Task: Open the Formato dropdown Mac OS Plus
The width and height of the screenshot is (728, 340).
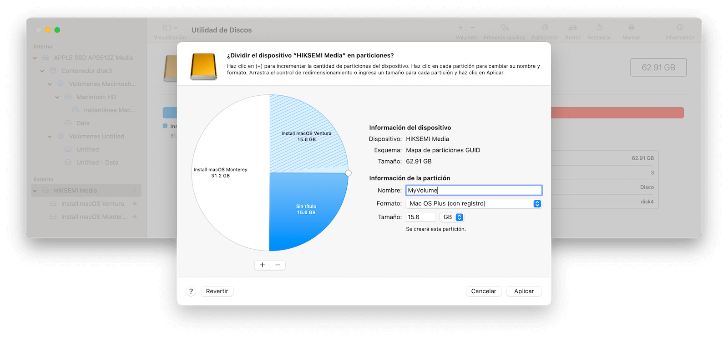Action: (x=474, y=204)
